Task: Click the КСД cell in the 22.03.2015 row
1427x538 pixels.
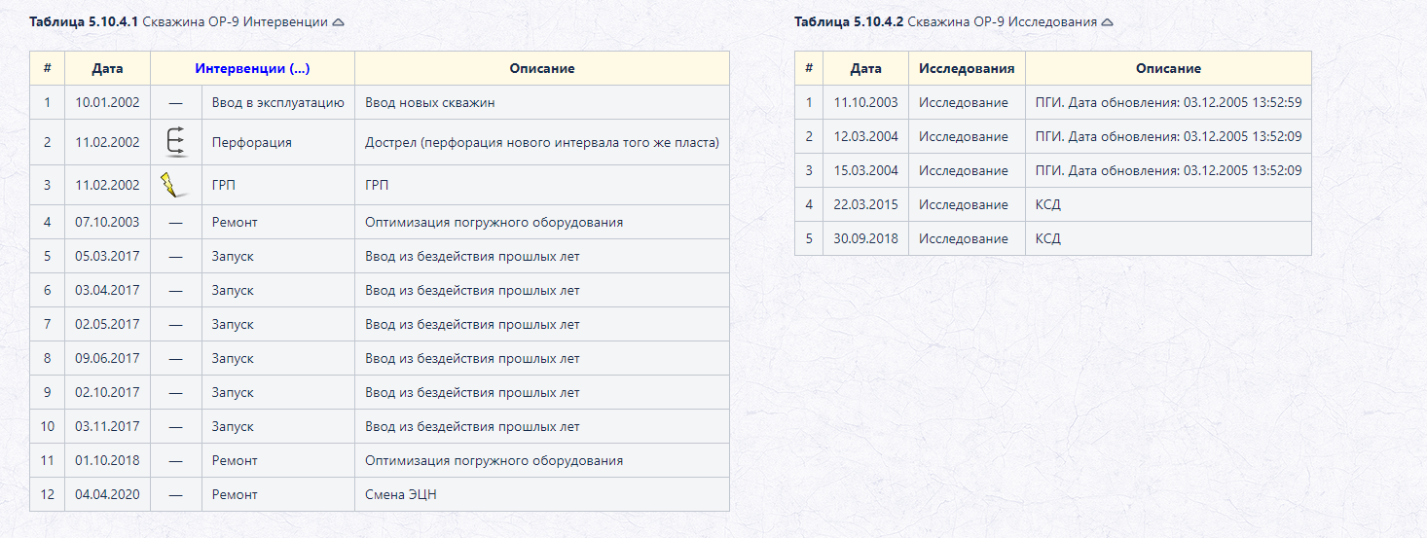Action: (x=1168, y=204)
